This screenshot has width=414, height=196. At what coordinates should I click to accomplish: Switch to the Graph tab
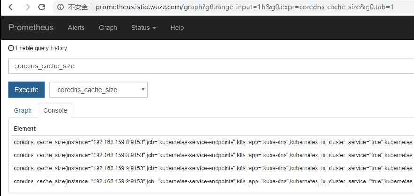(x=23, y=110)
